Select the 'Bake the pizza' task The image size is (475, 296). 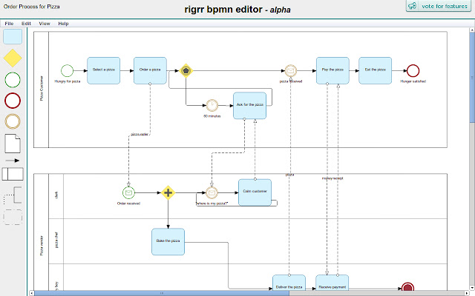coord(168,242)
